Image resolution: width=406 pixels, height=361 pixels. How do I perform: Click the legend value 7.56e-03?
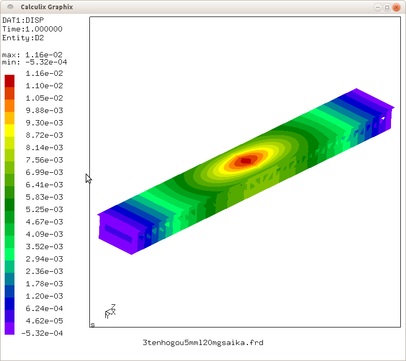point(44,160)
